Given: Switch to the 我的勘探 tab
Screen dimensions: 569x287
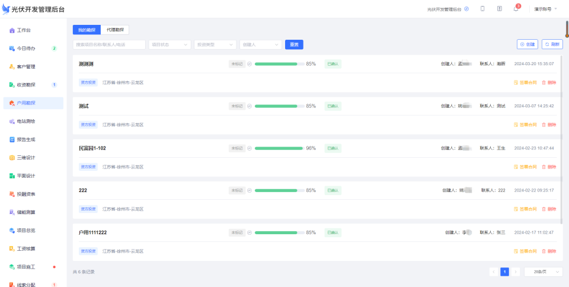Looking at the screenshot, I should [x=87, y=30].
